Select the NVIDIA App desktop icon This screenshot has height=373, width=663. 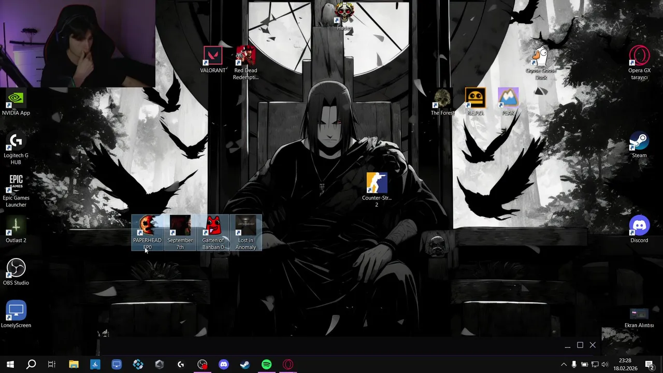click(16, 103)
